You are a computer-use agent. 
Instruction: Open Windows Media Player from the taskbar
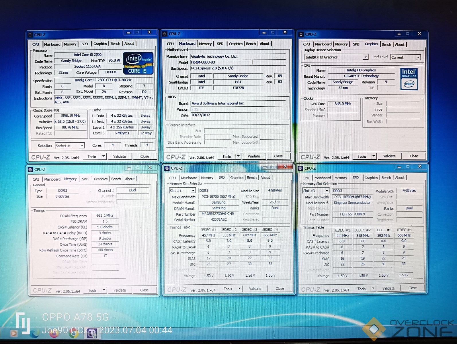[x=14, y=333]
